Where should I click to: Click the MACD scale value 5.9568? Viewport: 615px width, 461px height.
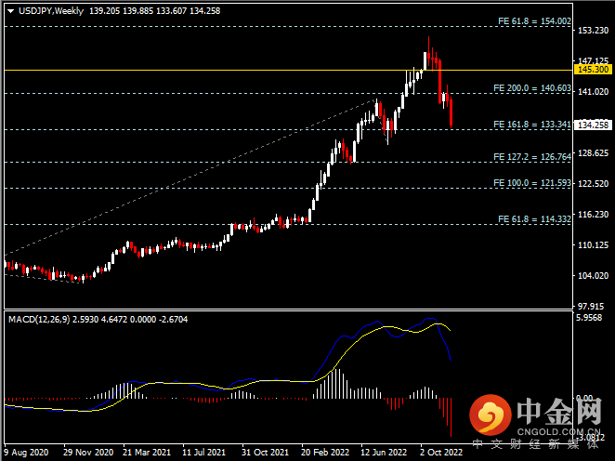pos(589,318)
